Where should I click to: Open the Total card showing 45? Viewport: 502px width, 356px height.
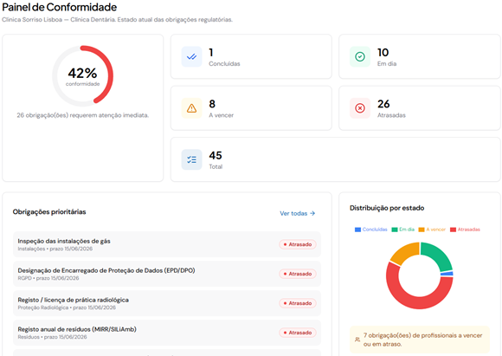pyautogui.click(x=335, y=159)
